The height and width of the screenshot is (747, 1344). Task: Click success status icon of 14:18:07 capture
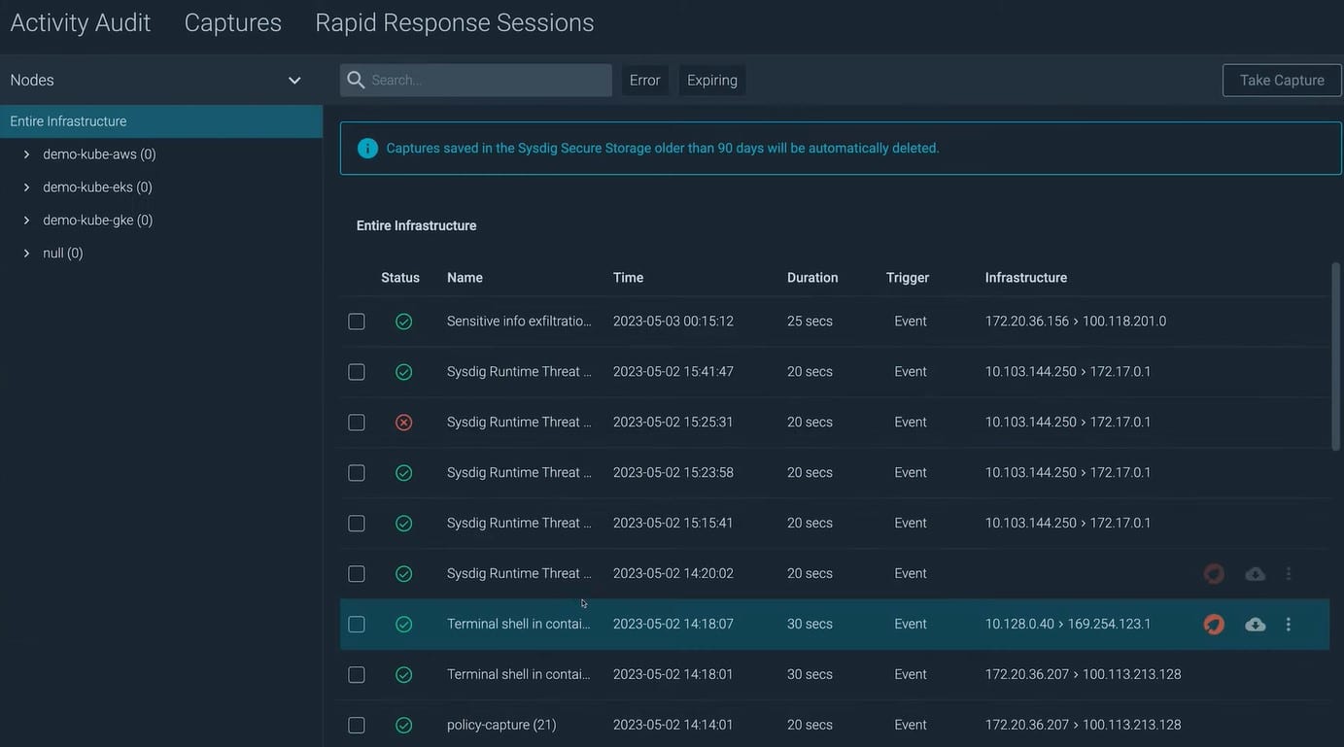point(404,625)
